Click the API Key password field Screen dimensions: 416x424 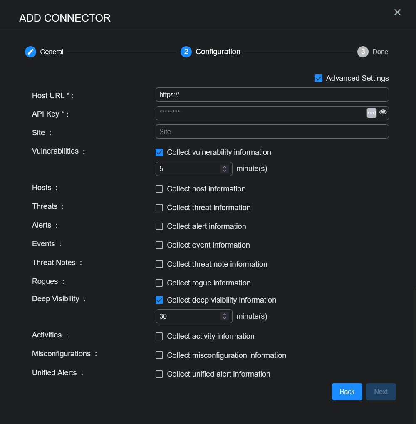coord(260,113)
